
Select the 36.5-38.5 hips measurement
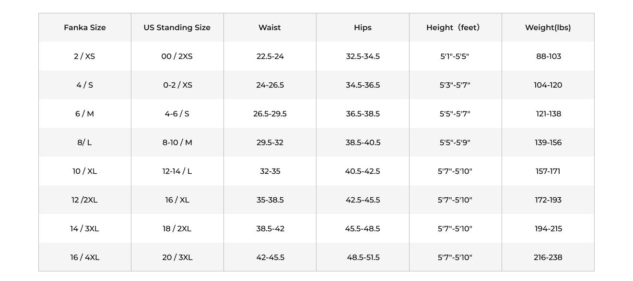pos(363,114)
